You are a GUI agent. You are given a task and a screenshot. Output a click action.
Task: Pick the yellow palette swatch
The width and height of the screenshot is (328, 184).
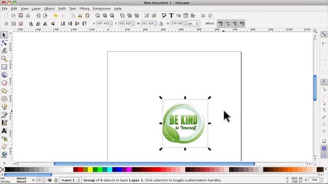90,170
